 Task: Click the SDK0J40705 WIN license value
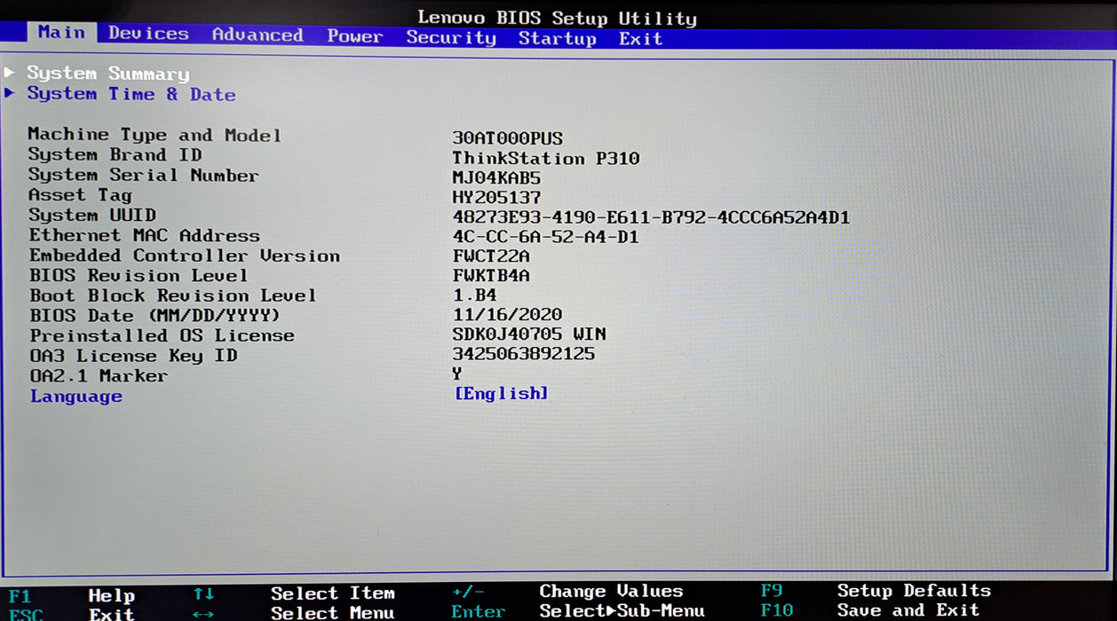click(x=529, y=334)
